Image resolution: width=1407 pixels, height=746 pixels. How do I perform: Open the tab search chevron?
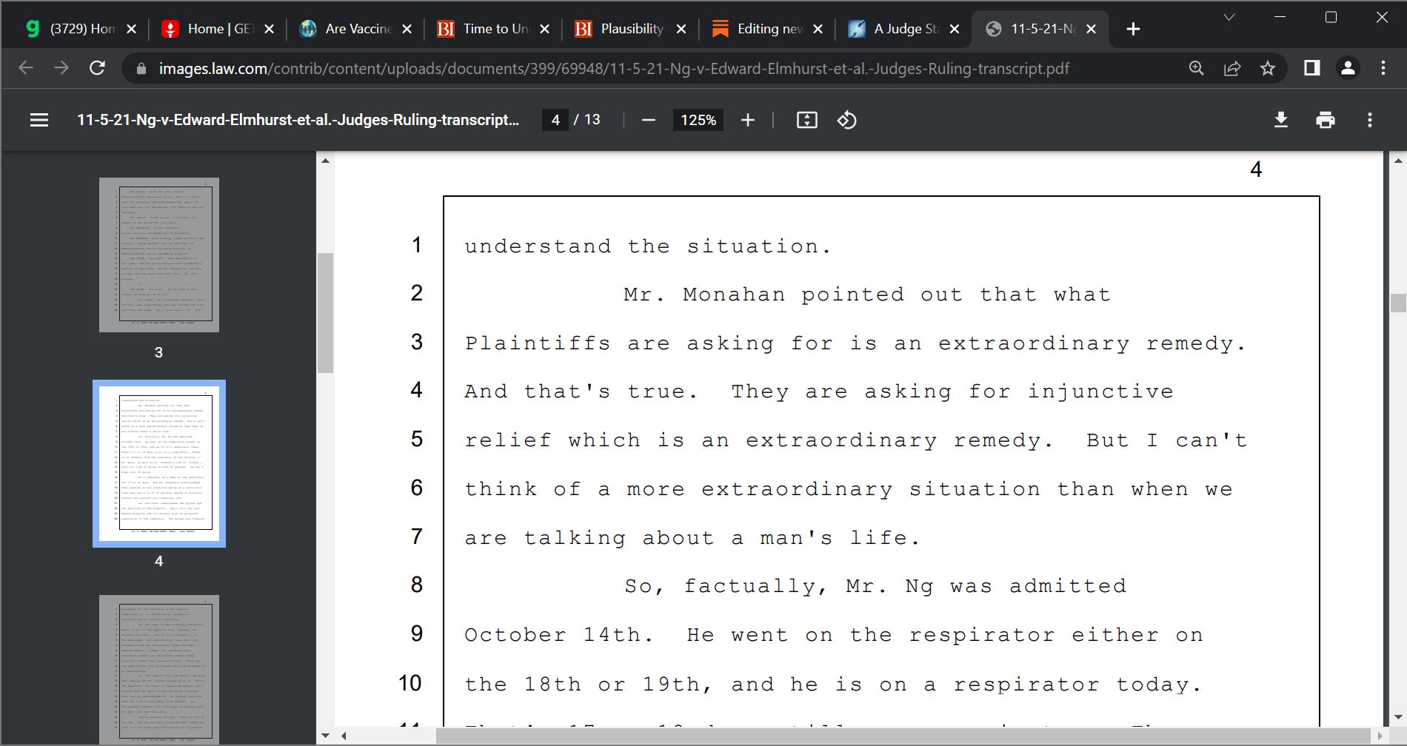click(1229, 17)
